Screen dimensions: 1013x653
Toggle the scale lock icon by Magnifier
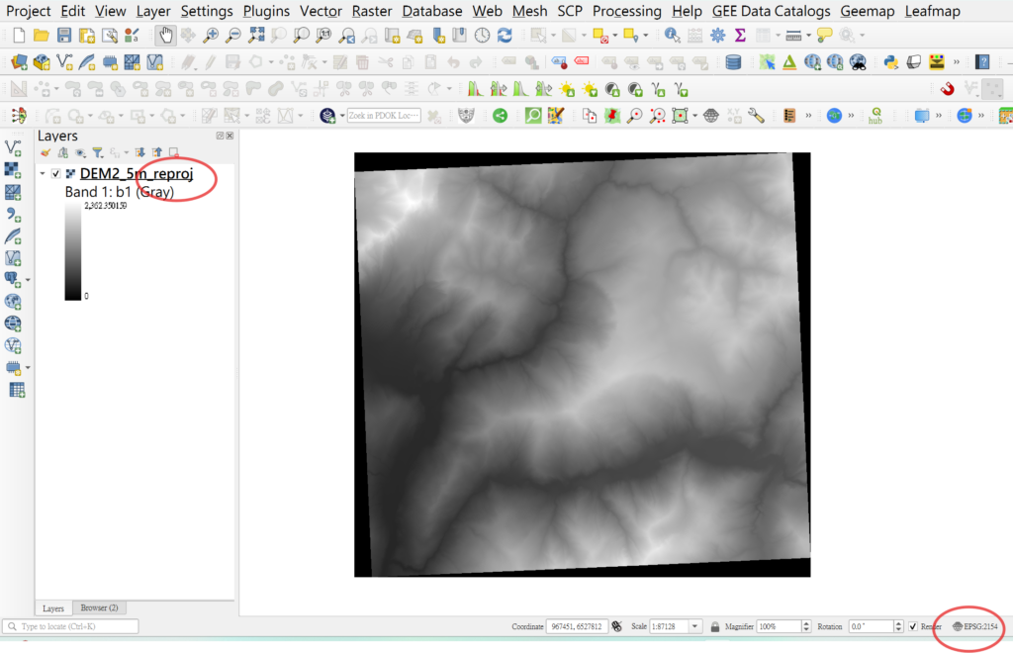click(x=713, y=626)
